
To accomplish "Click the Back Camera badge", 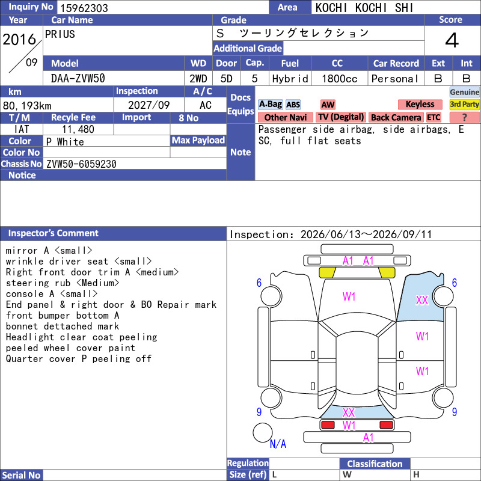I will (x=396, y=117).
